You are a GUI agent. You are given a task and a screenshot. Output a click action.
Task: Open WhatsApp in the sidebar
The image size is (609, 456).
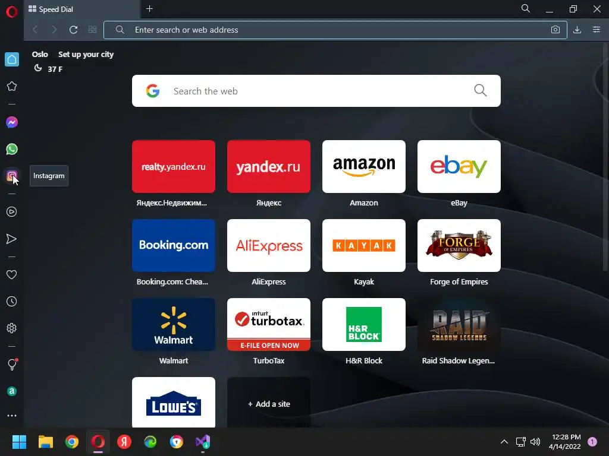[12, 149]
